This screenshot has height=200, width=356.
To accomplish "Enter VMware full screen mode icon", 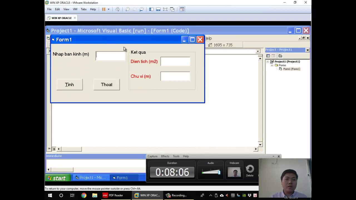I will click(165, 9).
